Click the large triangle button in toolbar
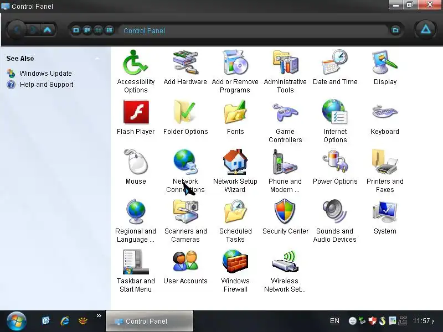The width and height of the screenshot is (443, 332). click(x=425, y=29)
